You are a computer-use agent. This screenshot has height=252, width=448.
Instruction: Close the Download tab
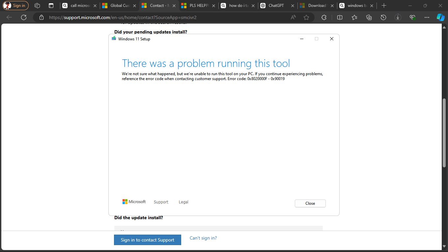pos(332,6)
